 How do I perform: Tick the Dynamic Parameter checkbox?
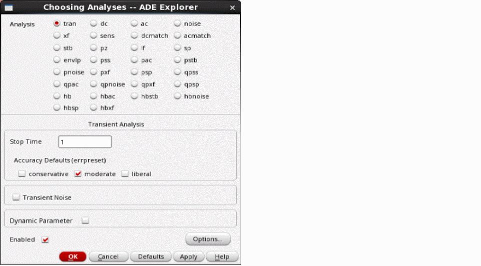[85, 220]
